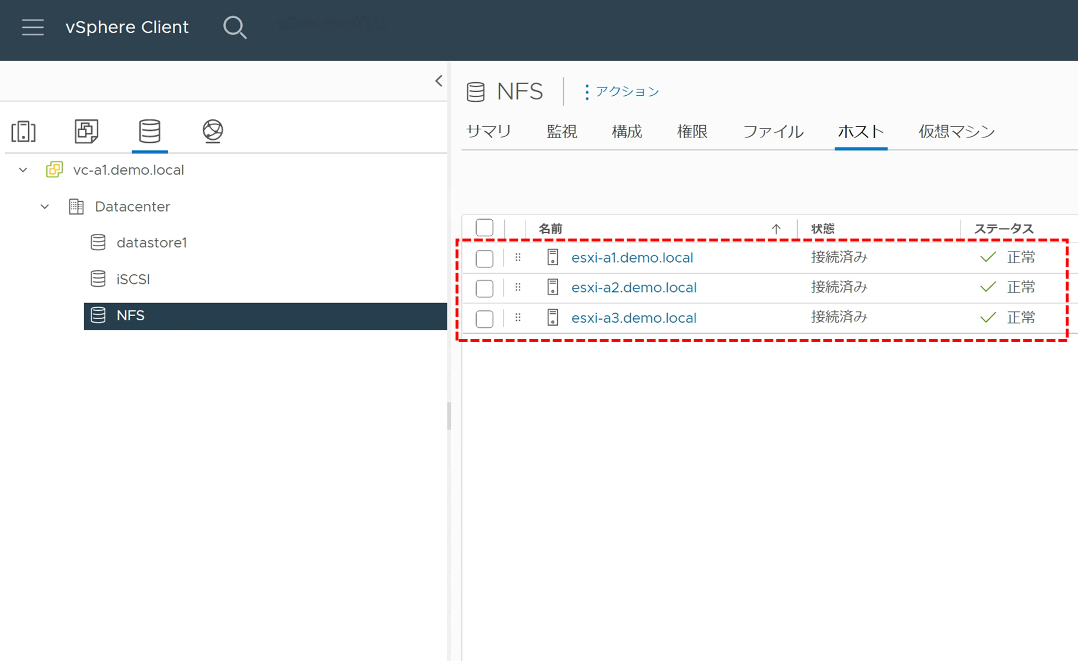The image size is (1078, 661).
Task: Select datastore1 in the inventory tree
Action: click(152, 243)
